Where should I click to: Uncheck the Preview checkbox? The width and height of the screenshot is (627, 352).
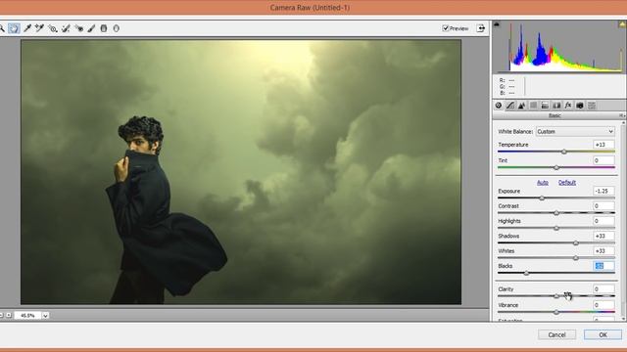446,28
